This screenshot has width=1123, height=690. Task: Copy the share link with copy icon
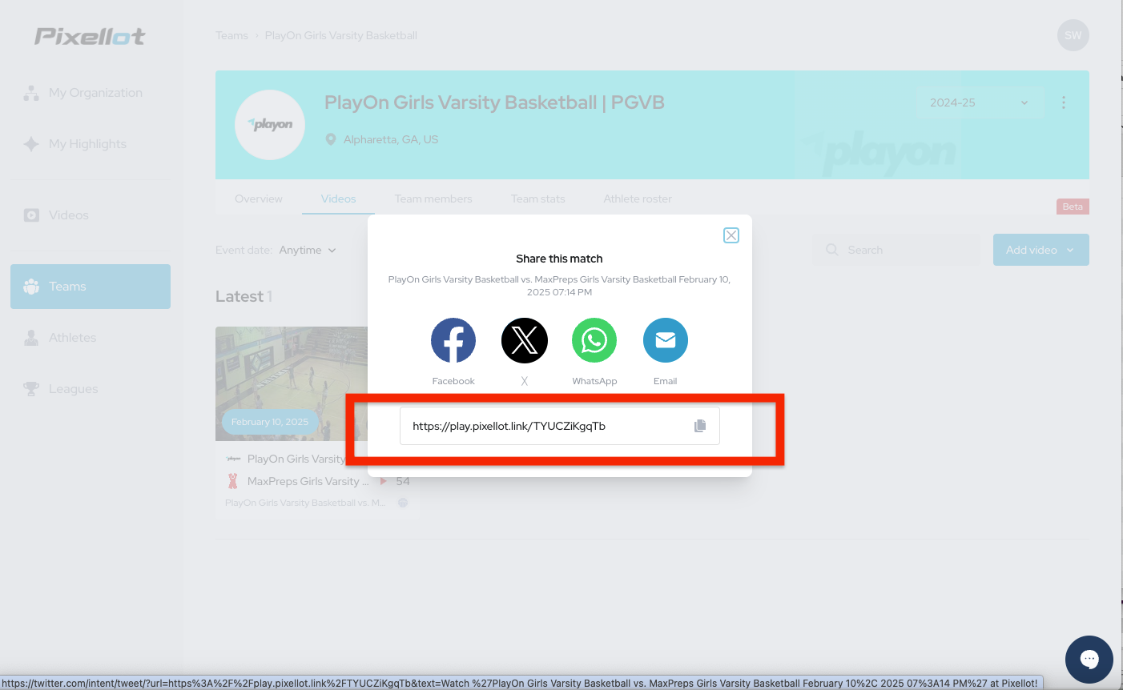[x=700, y=426]
